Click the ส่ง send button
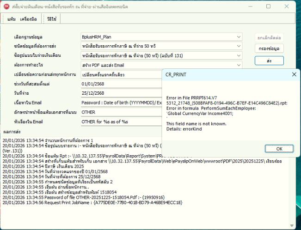The image size is (301, 230). click(x=269, y=61)
